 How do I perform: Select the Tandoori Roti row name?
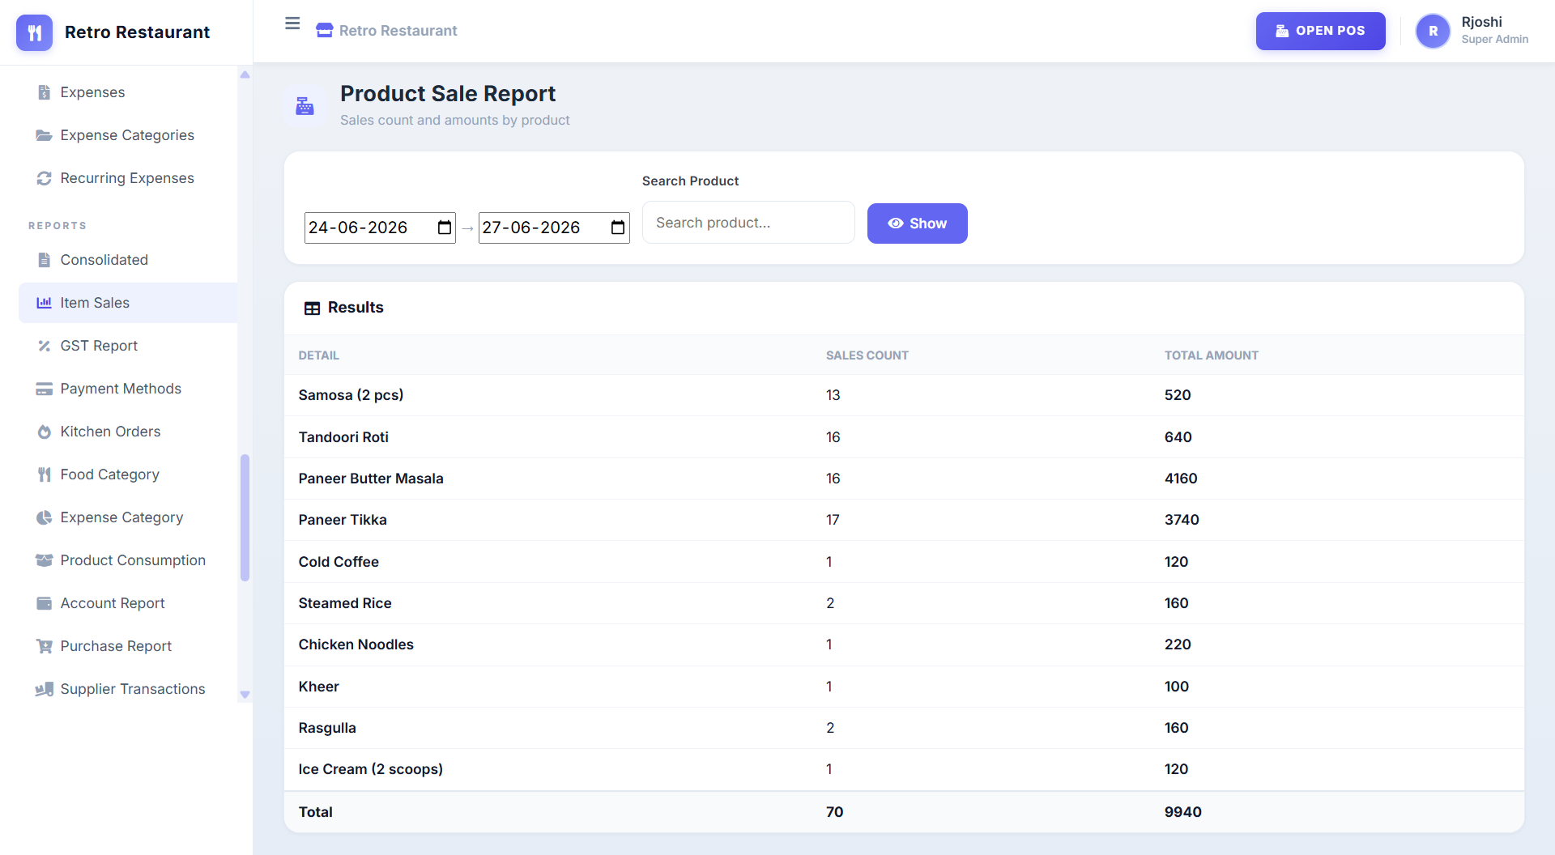point(343,437)
